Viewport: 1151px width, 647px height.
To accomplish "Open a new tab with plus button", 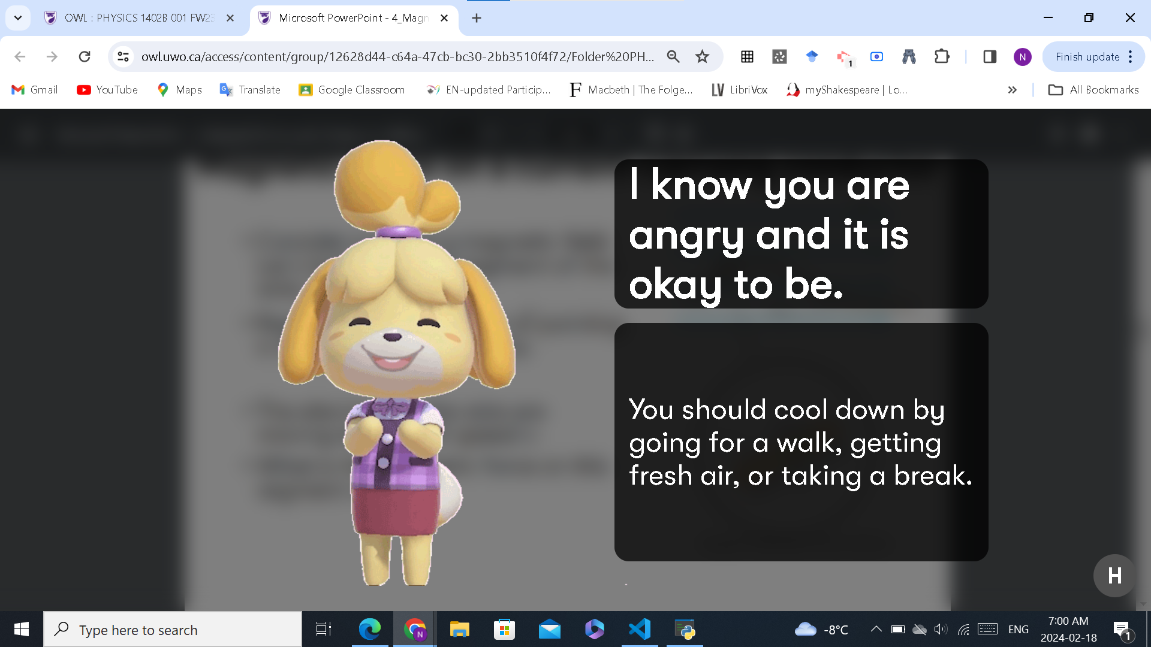I will click(477, 18).
